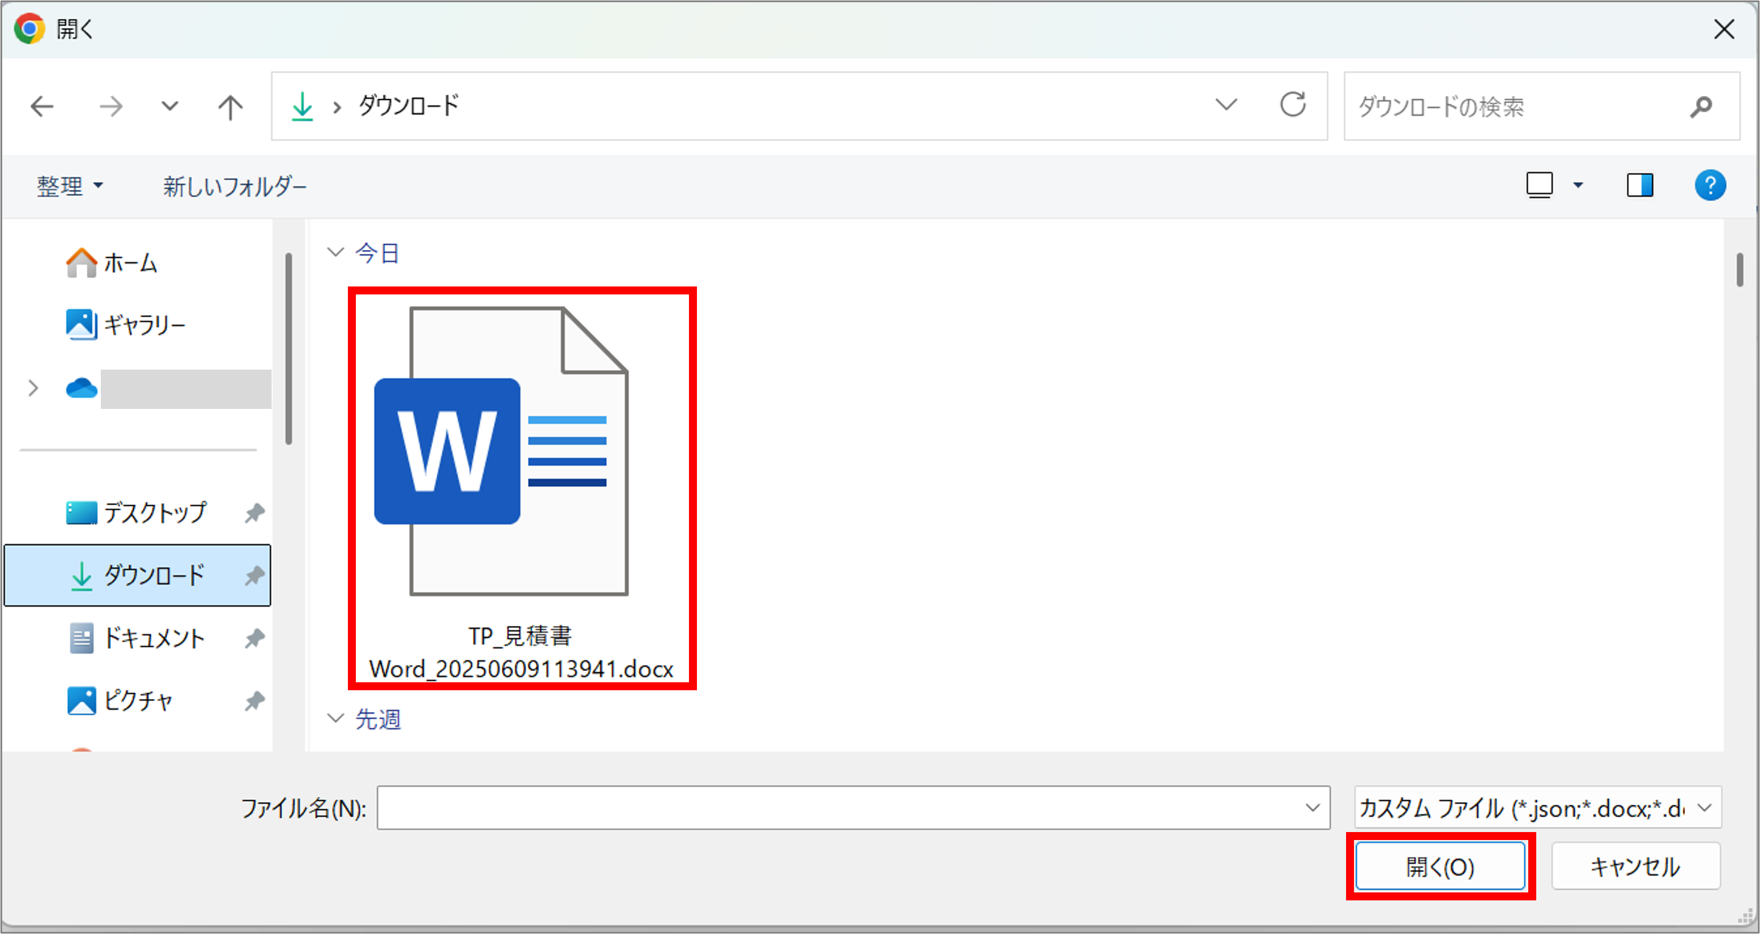Toggle the preview pane icon
Image resolution: width=1760 pixels, height=934 pixels.
tap(1639, 185)
